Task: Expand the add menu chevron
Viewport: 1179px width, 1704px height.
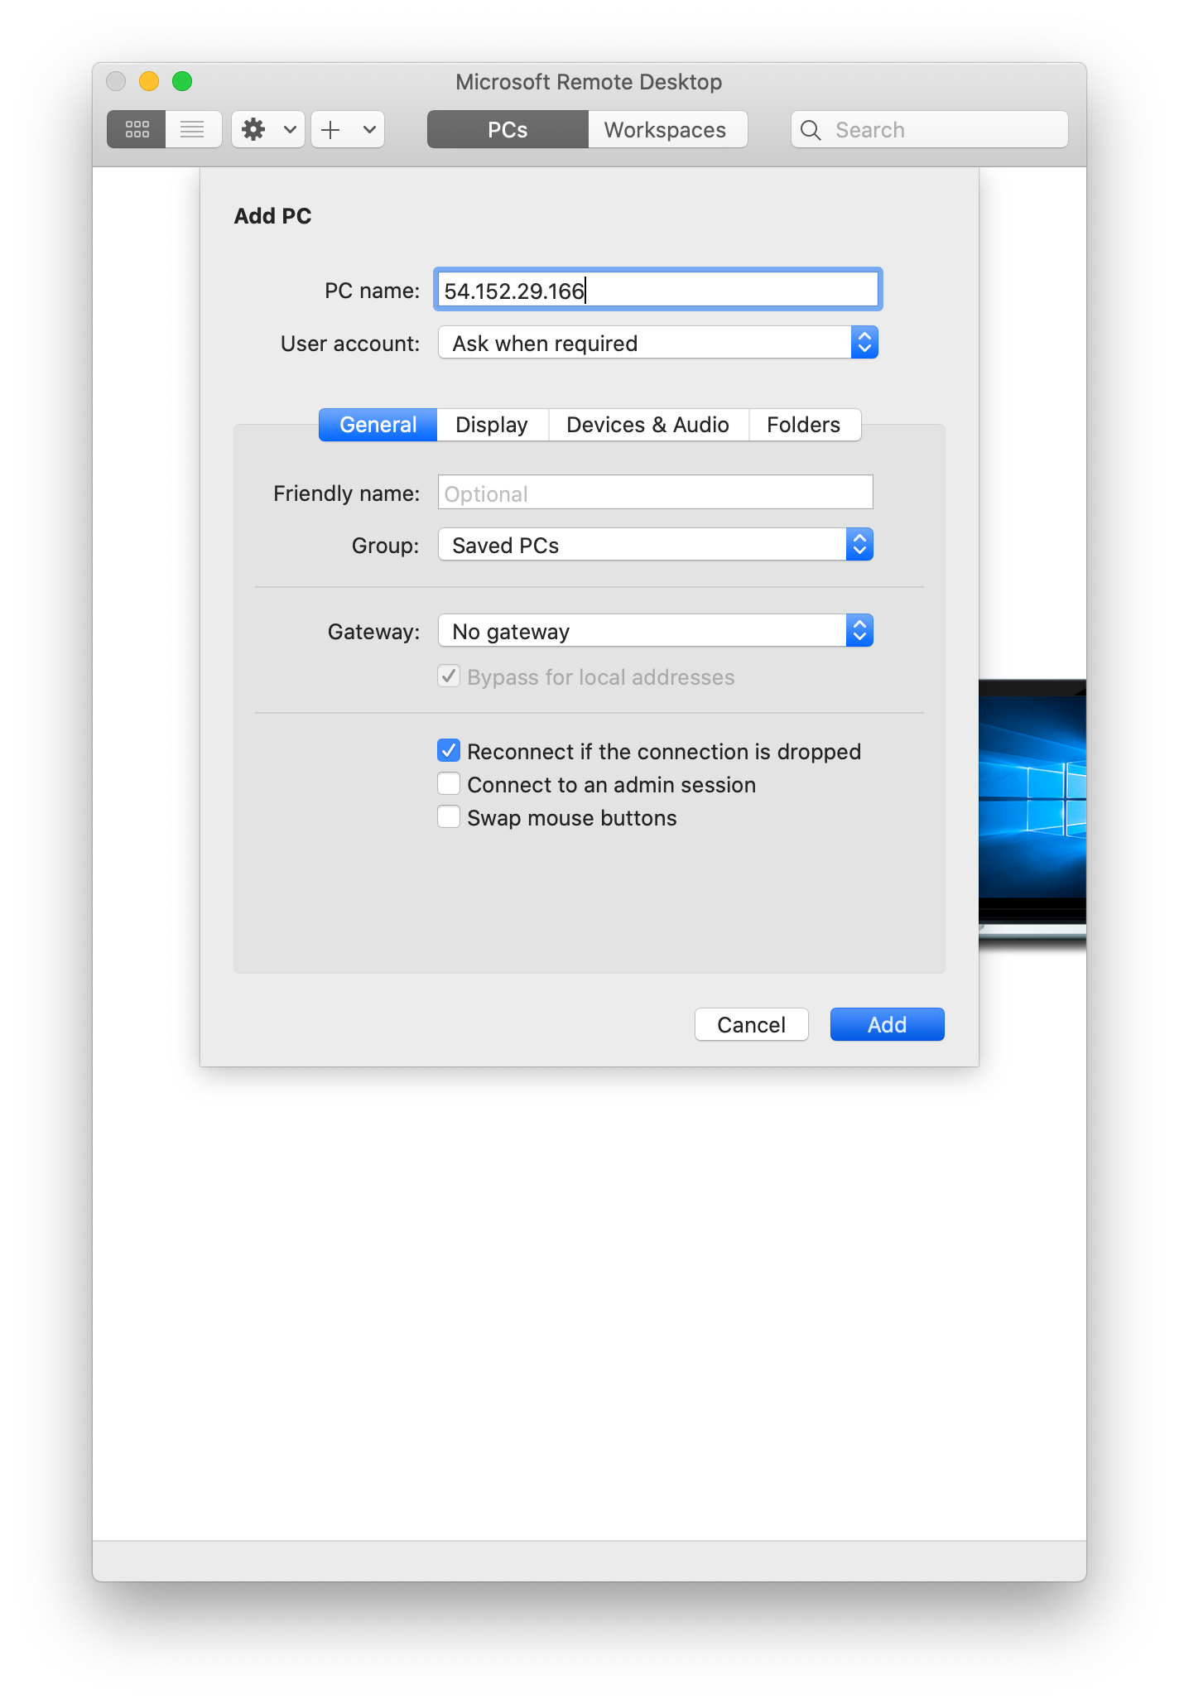Action: (370, 129)
